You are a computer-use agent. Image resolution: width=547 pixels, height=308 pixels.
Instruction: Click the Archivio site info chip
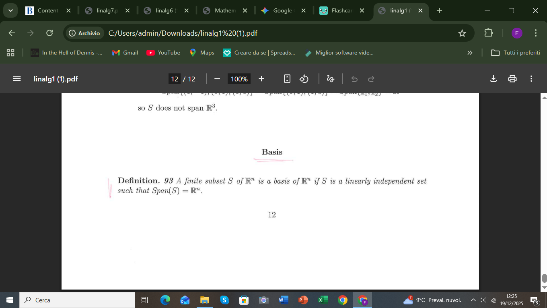[x=84, y=33]
